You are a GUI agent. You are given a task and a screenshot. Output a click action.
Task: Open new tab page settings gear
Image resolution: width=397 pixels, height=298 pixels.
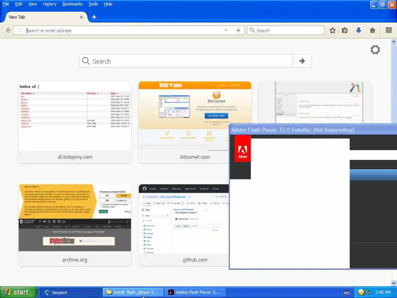coord(375,50)
